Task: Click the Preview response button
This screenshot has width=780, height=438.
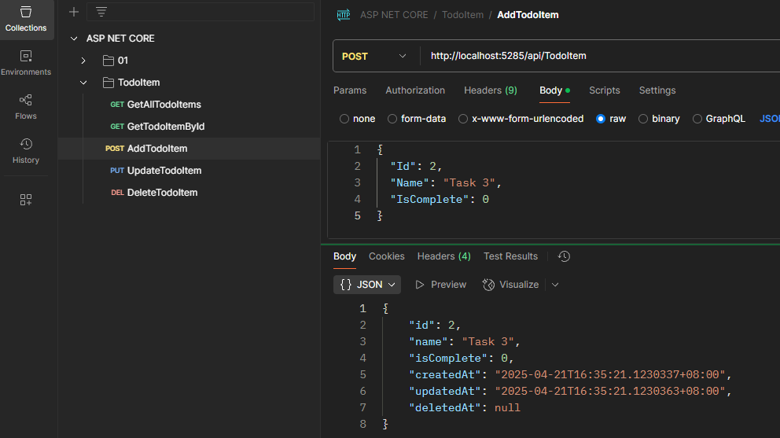Action: click(441, 285)
